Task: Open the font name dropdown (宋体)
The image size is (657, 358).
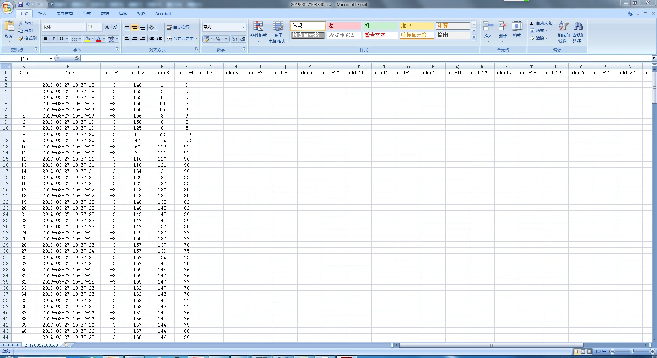Action: click(x=84, y=27)
